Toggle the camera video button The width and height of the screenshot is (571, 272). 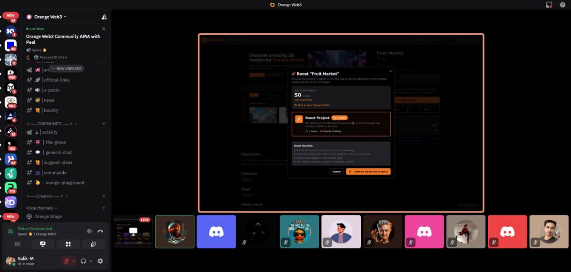(17, 244)
